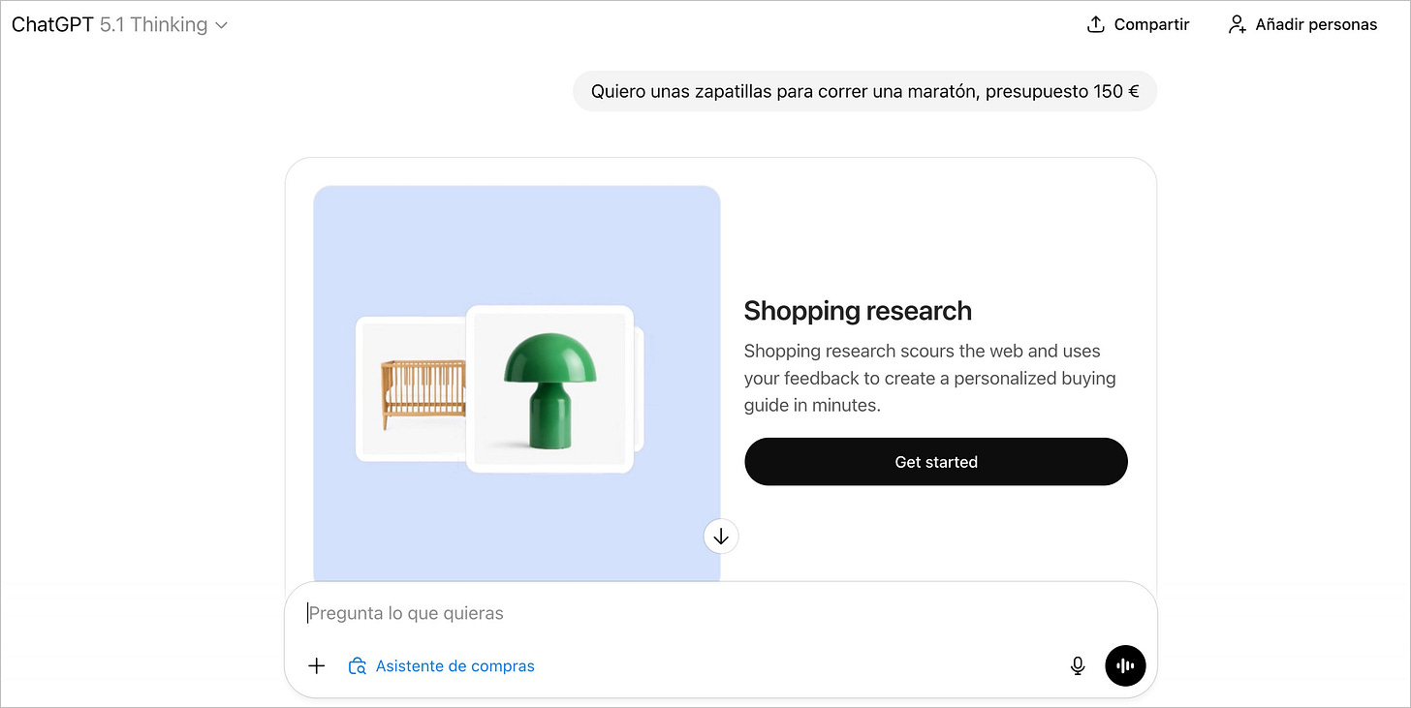The height and width of the screenshot is (708, 1411).
Task: Start voice mode with the black waveform icon
Action: [1125, 665]
